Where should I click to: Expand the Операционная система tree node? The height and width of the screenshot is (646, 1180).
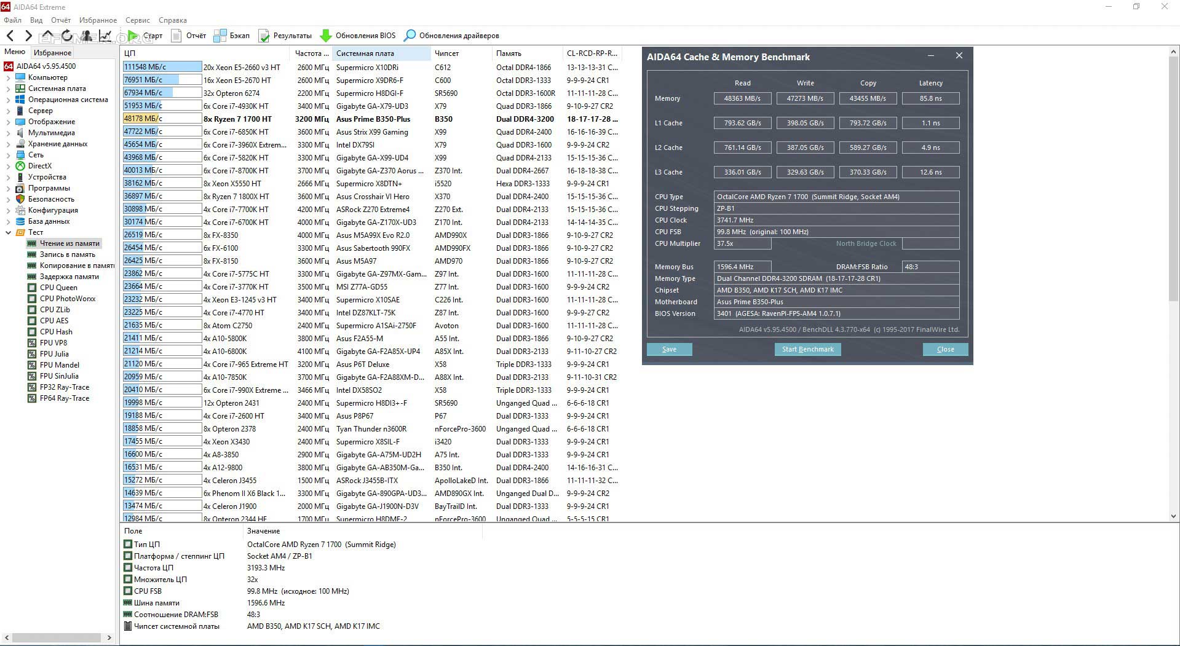8,100
